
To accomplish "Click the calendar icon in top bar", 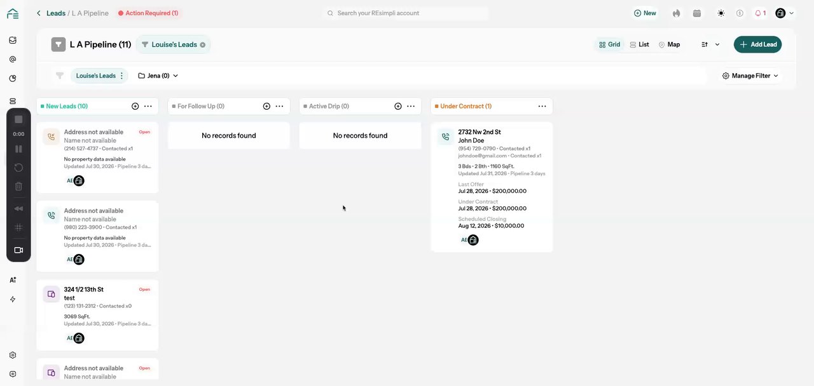I will [697, 13].
